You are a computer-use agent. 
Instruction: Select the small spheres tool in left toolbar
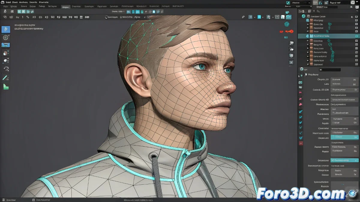pos(6,61)
